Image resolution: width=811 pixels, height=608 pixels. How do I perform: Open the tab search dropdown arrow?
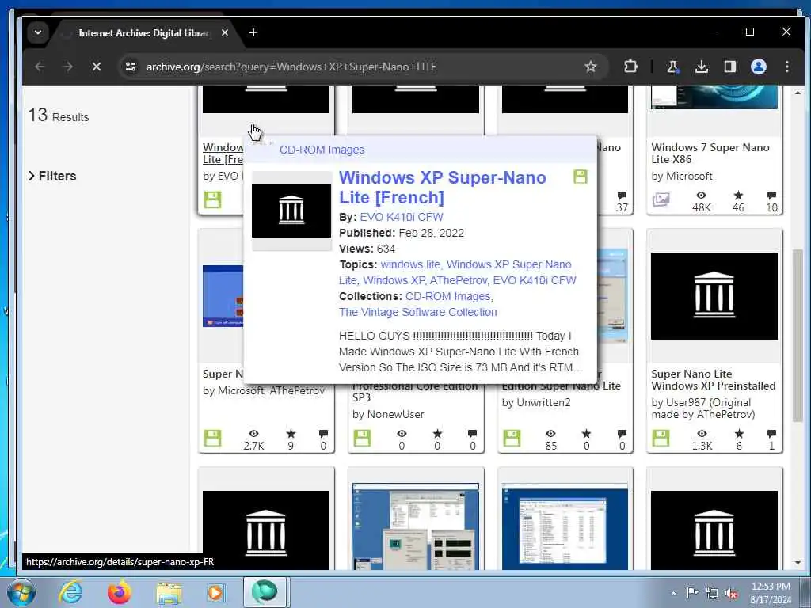pyautogui.click(x=38, y=32)
